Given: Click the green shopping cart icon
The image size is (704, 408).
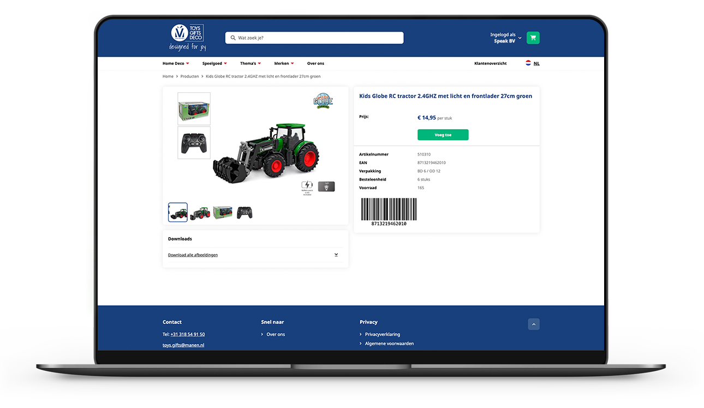Looking at the screenshot, I should tap(533, 38).
